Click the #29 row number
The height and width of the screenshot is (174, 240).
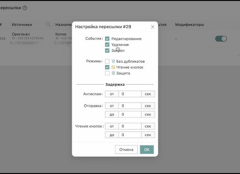pyautogui.click(x=3, y=38)
